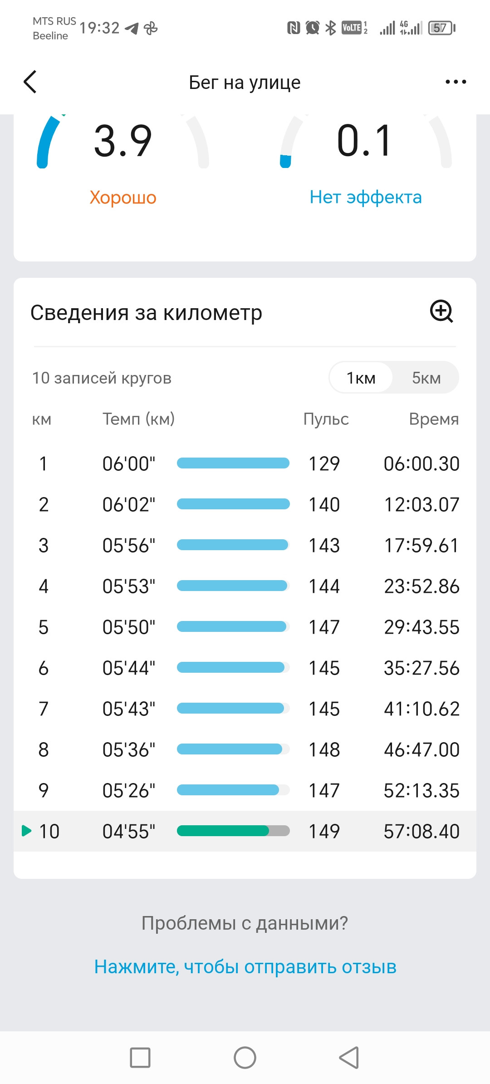Tap the alarm clock status icon

click(x=312, y=28)
